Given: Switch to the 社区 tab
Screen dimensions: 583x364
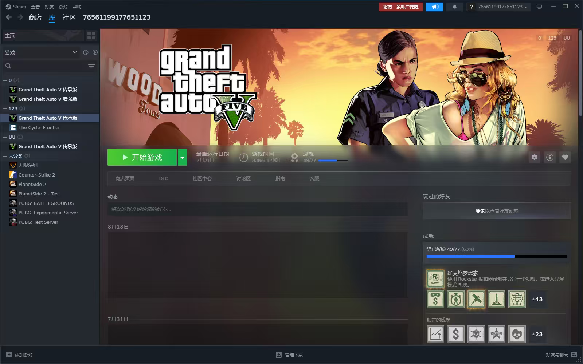Looking at the screenshot, I should click(69, 17).
